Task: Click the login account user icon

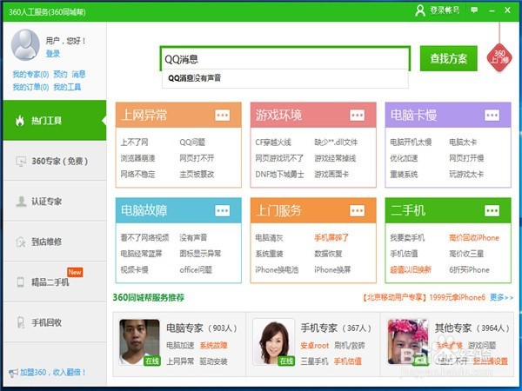Action: pos(420,10)
